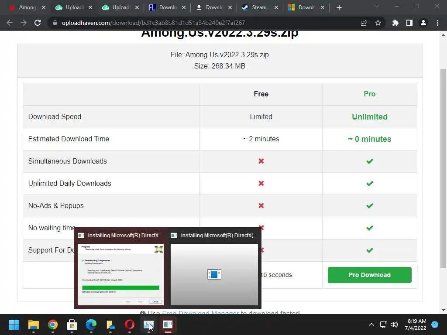This screenshot has width=447, height=335.
Task: Click the padlock site info icon
Action: point(55,23)
